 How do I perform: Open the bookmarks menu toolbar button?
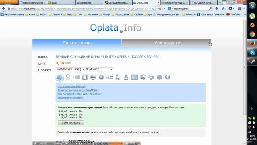[x=231, y=8]
